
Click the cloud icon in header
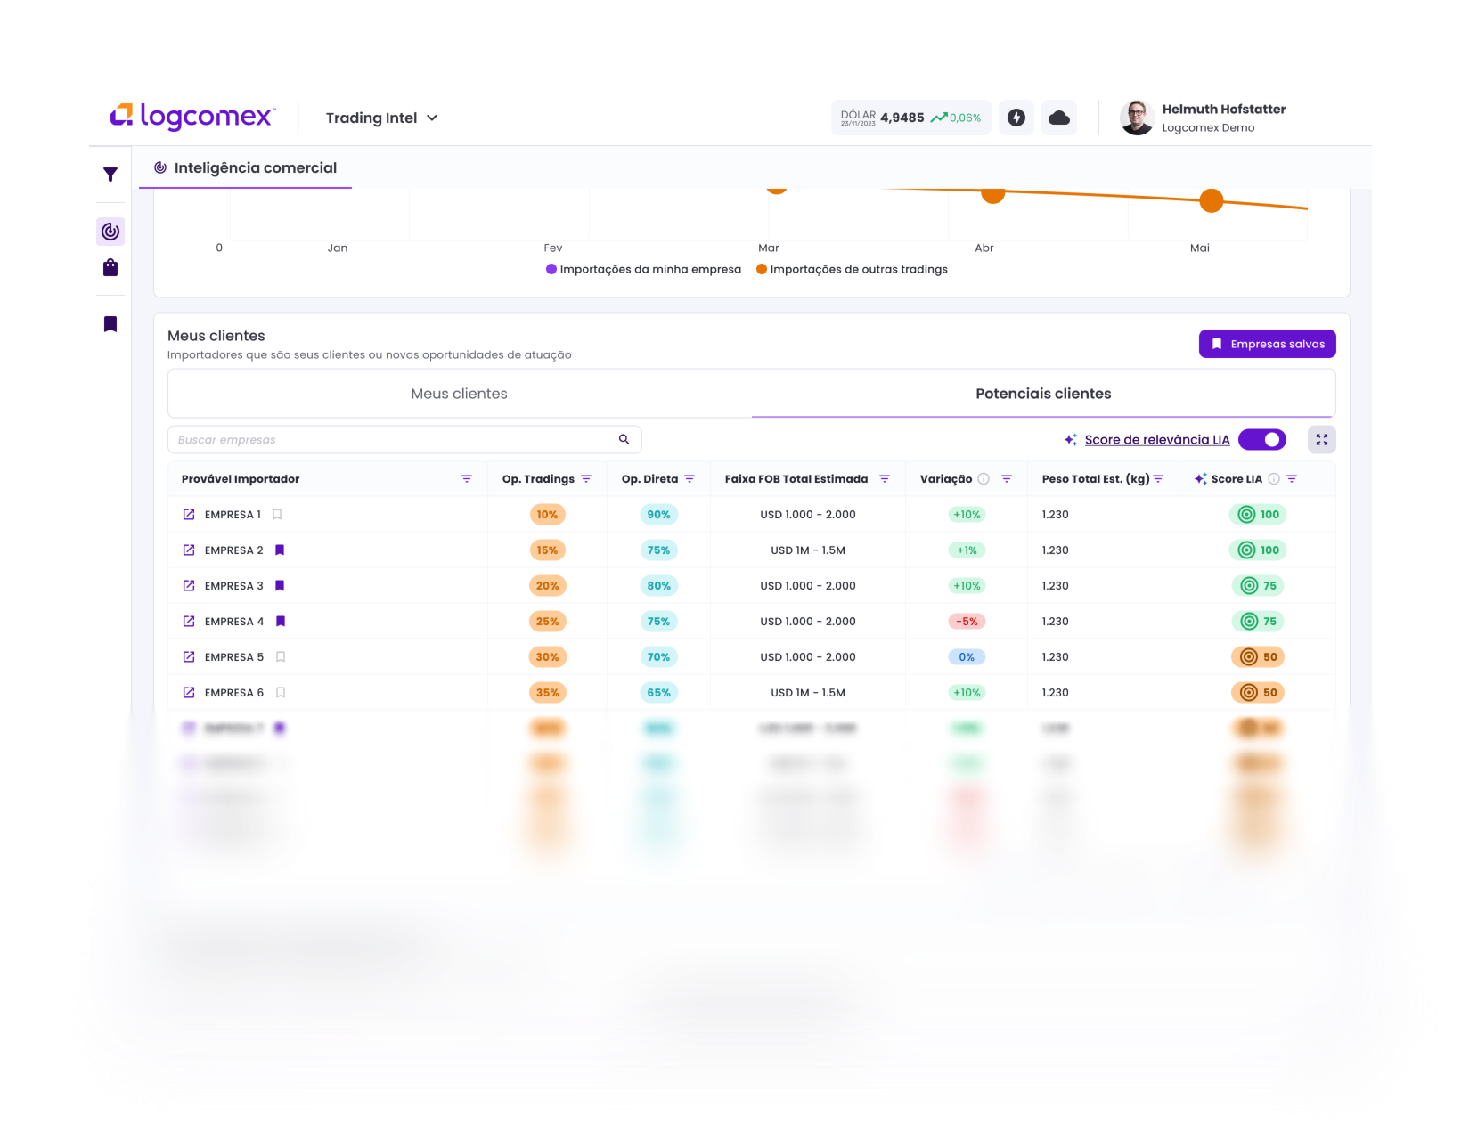click(x=1059, y=118)
